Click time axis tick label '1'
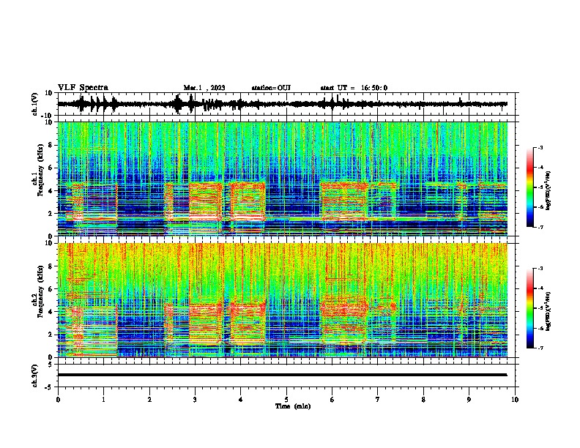 point(103,400)
